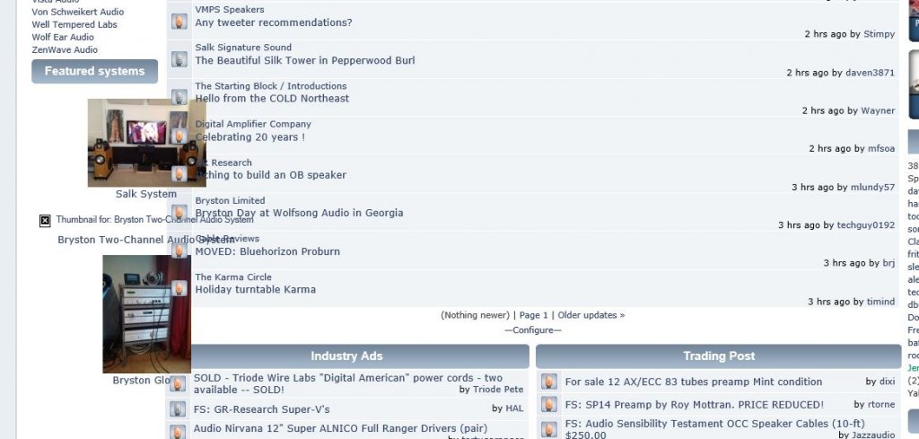Image resolution: width=919 pixels, height=439 pixels.
Task: View profile of seller dixi
Action: point(888,382)
